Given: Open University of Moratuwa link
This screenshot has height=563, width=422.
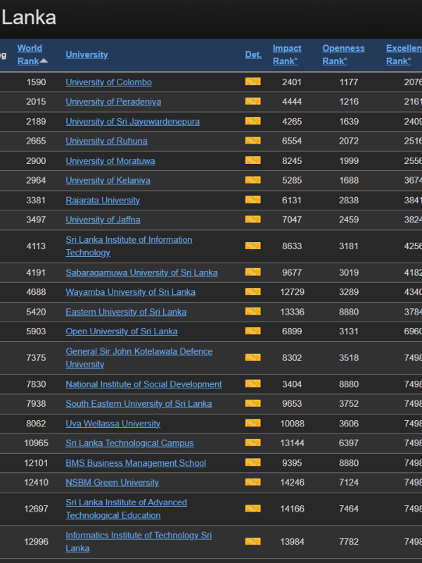Looking at the screenshot, I should (x=110, y=160).
